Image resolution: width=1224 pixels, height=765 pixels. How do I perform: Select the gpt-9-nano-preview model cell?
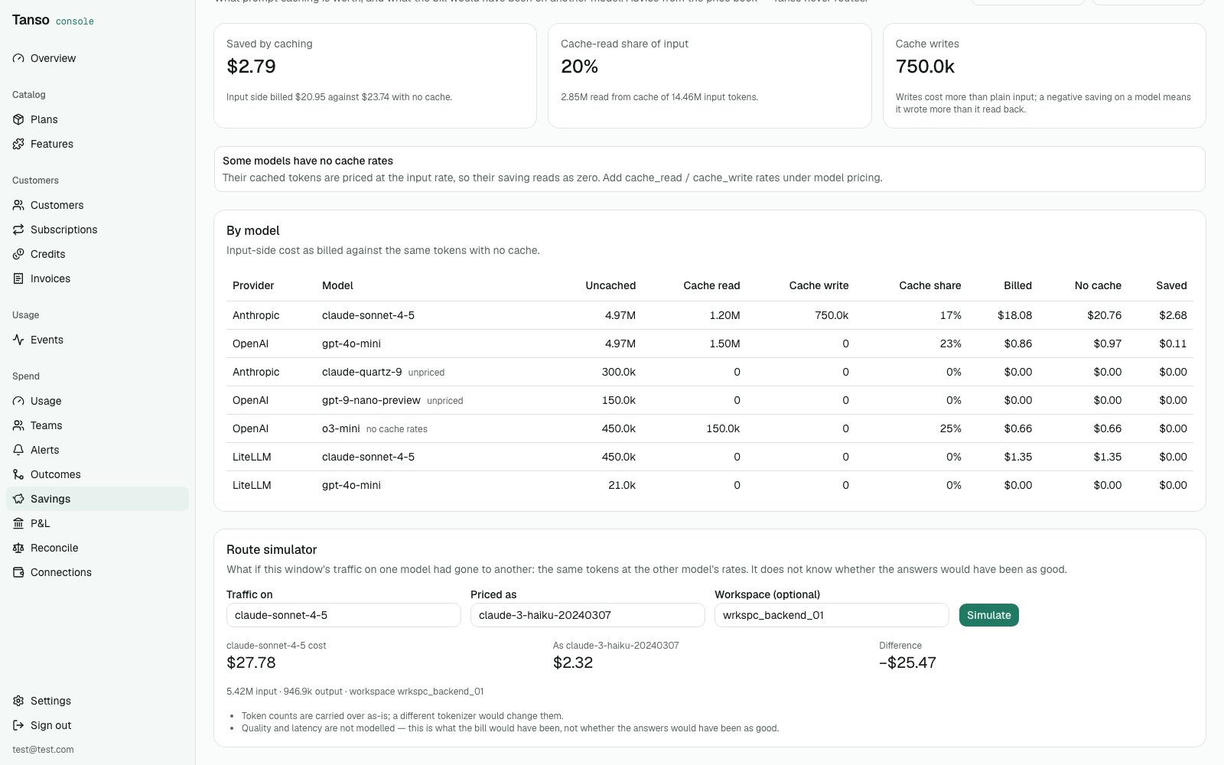[x=371, y=400]
